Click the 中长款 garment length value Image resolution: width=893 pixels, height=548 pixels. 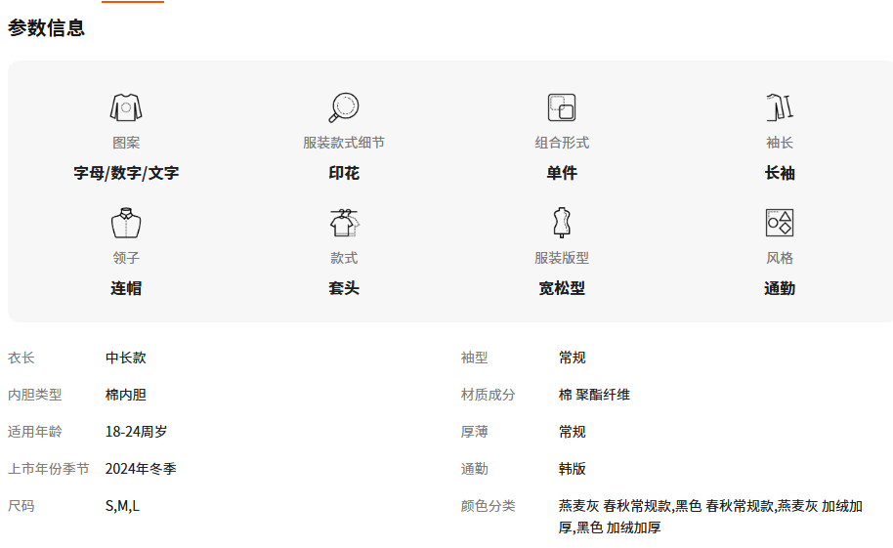pos(126,358)
